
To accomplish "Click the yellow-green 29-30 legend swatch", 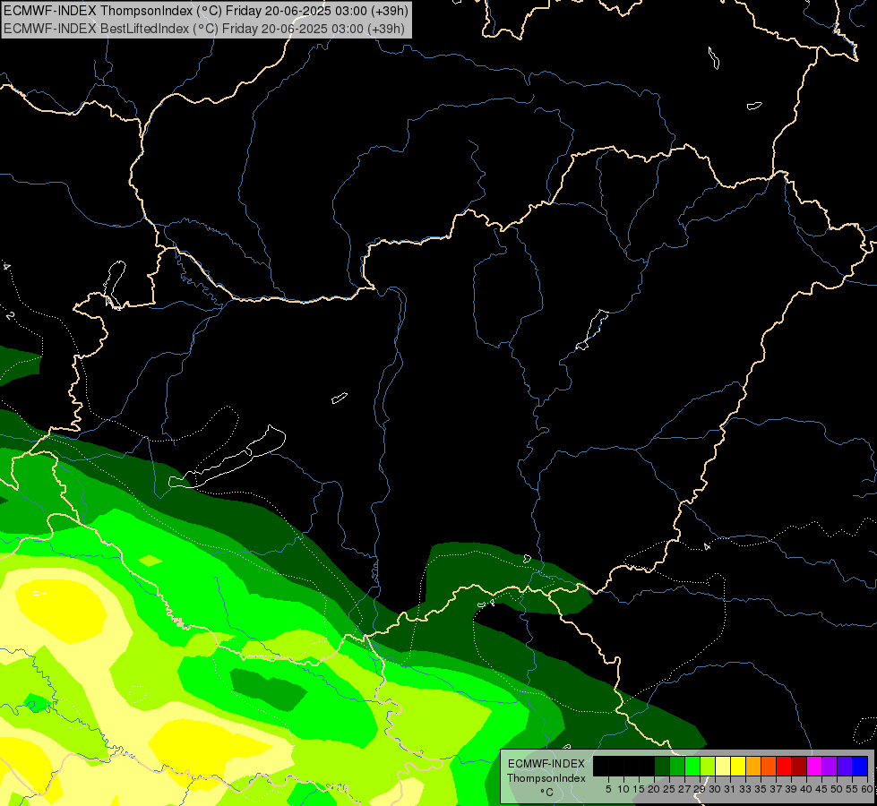I will 708,766.
